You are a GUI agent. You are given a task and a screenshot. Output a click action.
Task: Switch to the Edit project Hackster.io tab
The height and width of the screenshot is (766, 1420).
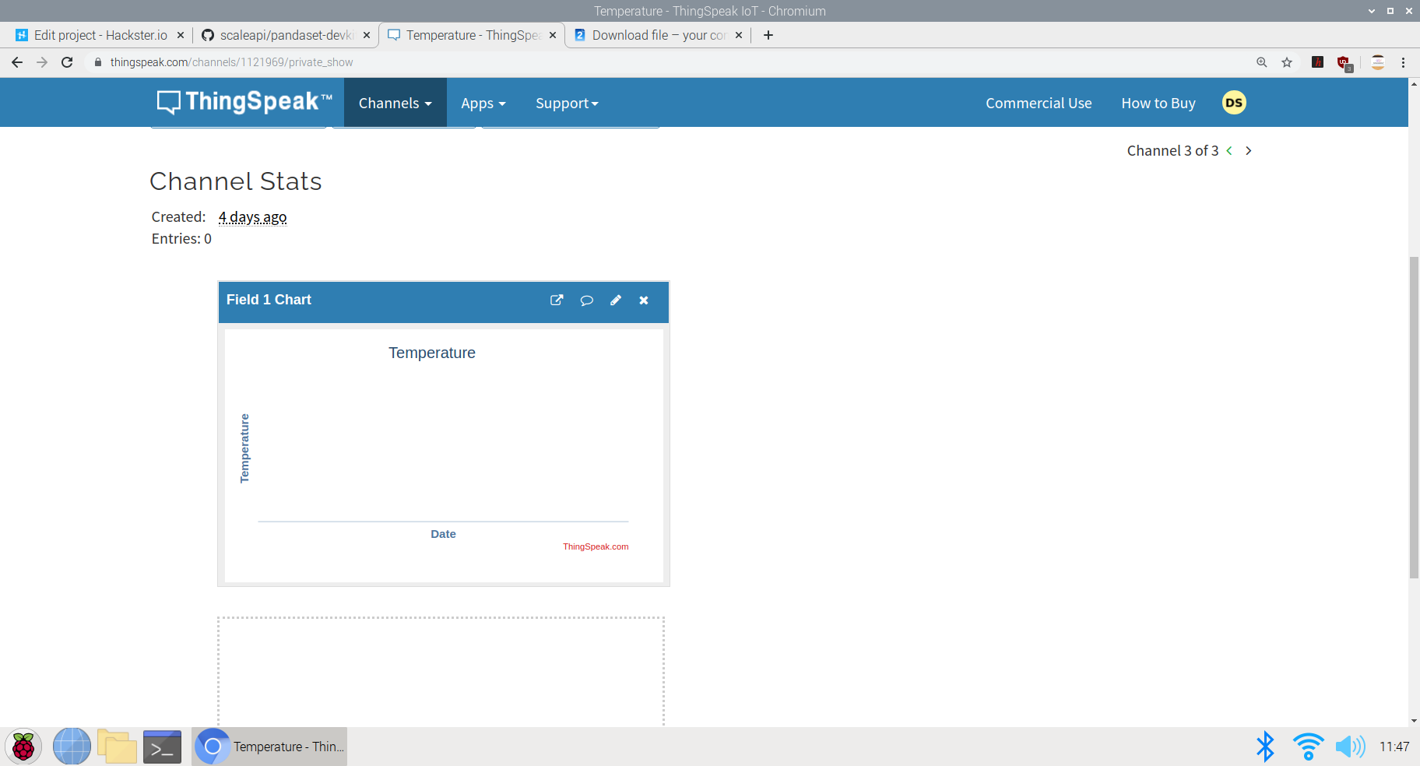pyautogui.click(x=100, y=35)
